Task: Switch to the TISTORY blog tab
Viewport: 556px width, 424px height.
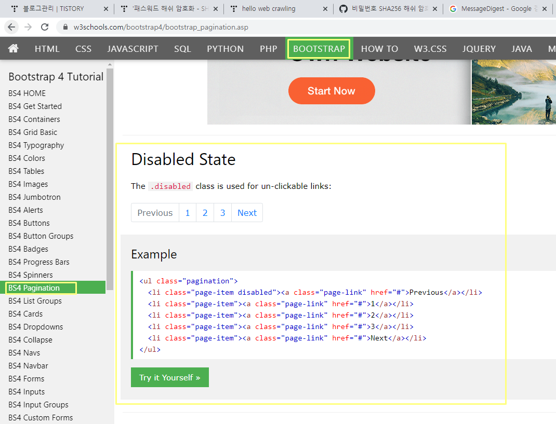Action: click(53, 9)
